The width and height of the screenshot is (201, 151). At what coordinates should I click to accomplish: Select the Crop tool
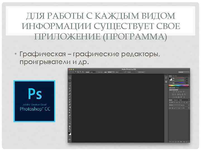70,88
